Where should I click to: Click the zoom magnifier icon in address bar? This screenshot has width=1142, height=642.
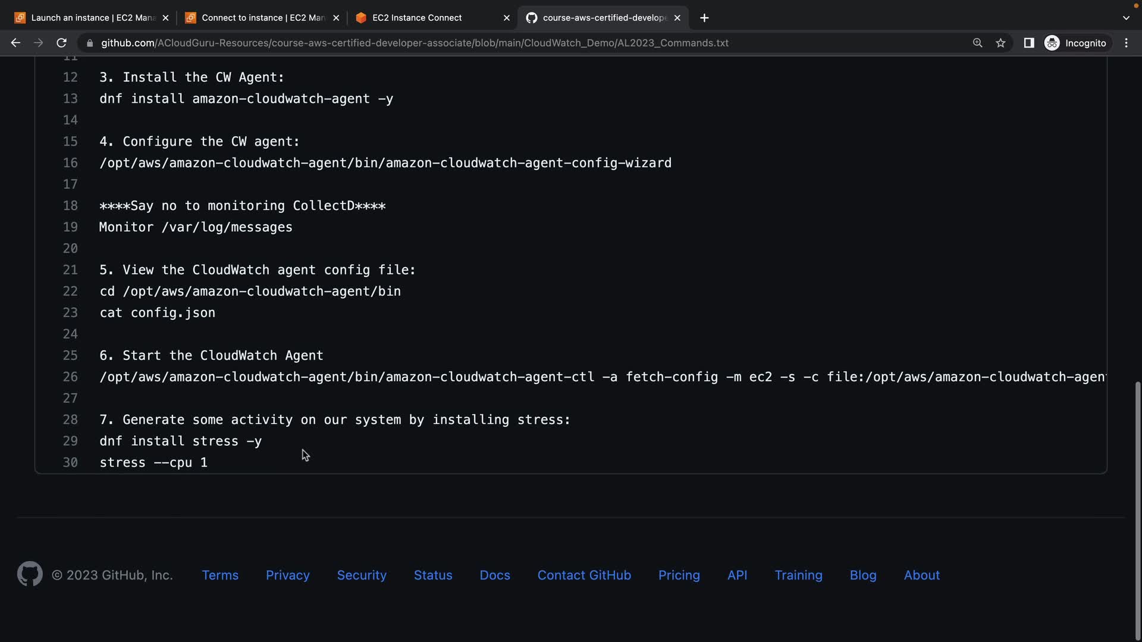(977, 43)
